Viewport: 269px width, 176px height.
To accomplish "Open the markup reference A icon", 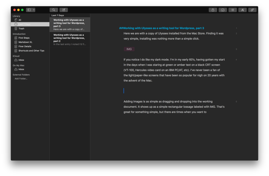I will coord(242,10).
